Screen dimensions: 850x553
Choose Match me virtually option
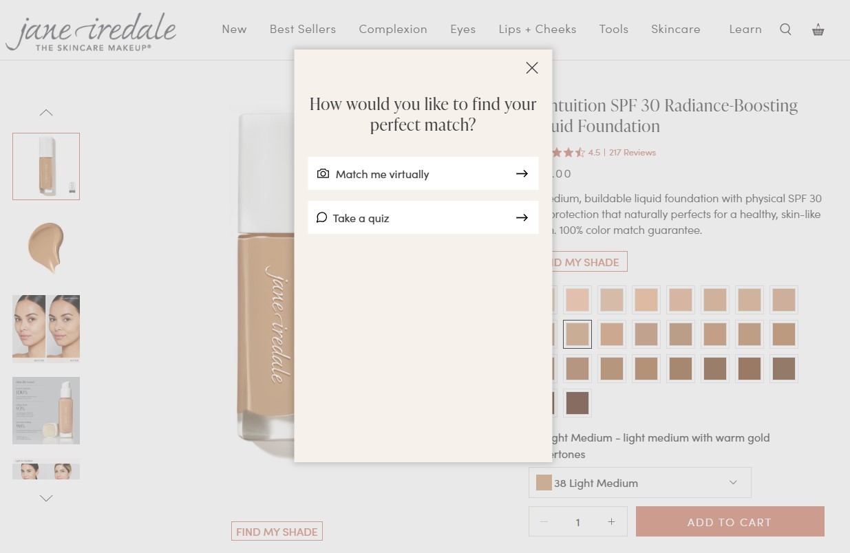423,173
